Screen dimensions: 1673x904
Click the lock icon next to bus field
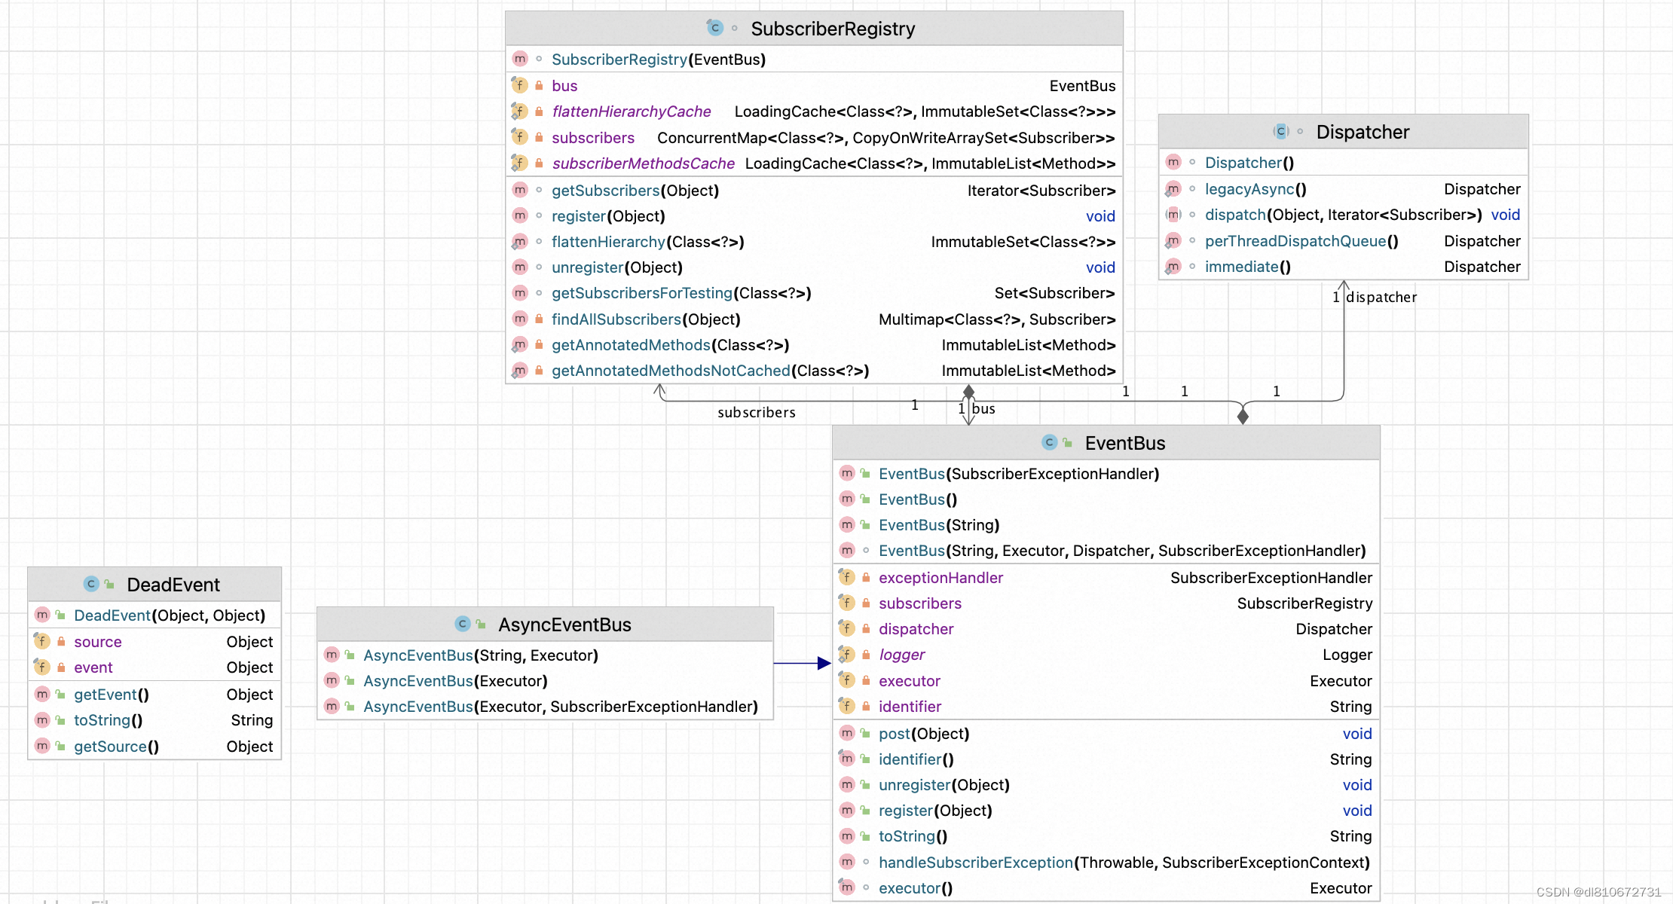pos(539,86)
